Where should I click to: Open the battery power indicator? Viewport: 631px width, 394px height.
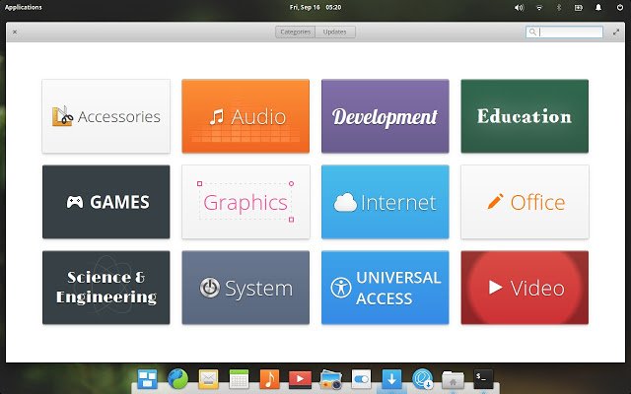[579, 7]
